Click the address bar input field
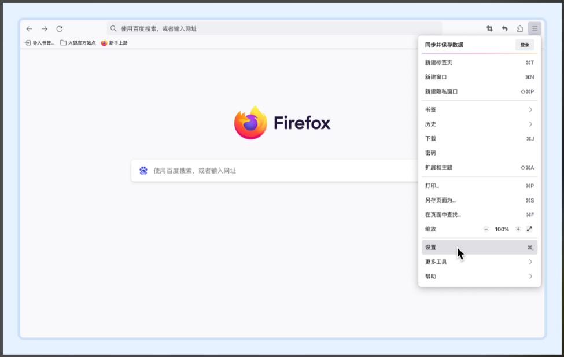 click(274, 28)
